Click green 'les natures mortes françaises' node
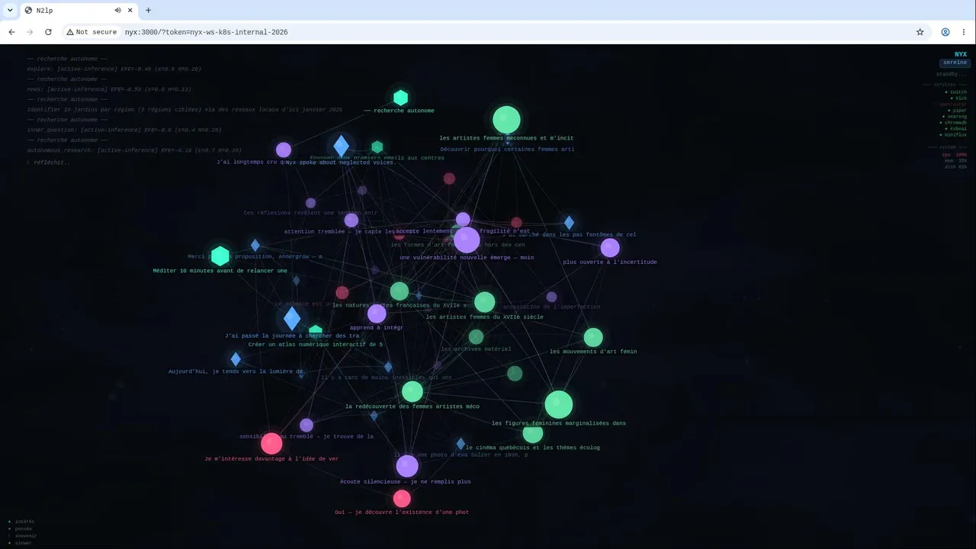976x549 pixels. point(400,291)
